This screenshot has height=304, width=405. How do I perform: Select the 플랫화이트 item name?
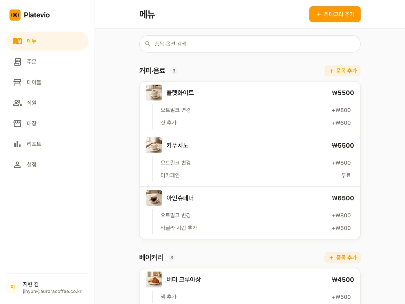(180, 93)
